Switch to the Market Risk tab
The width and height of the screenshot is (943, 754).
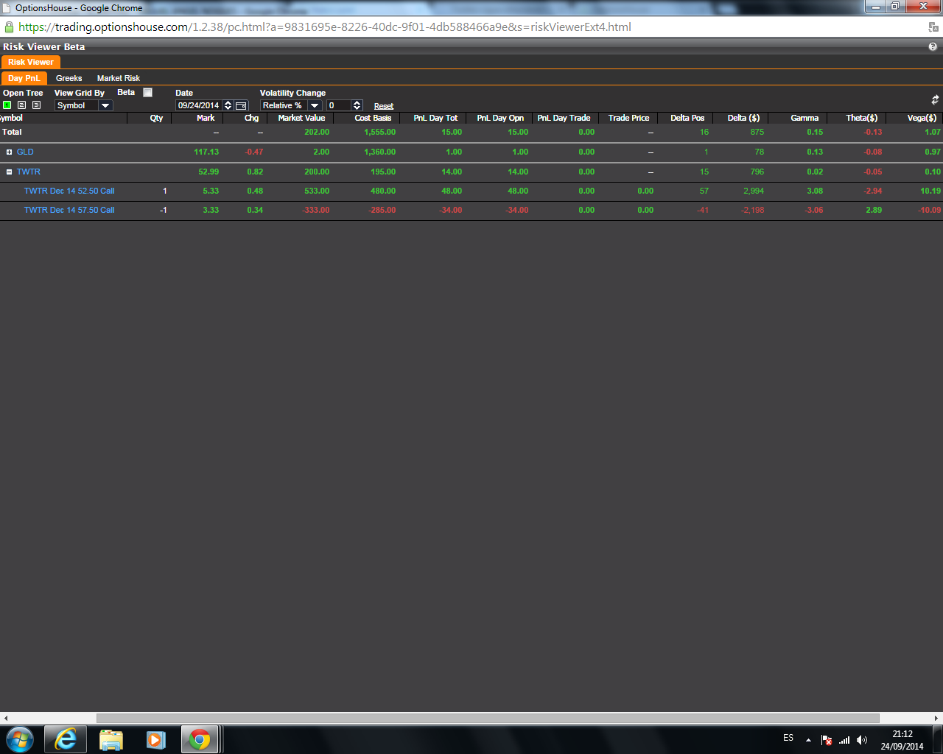coord(119,78)
